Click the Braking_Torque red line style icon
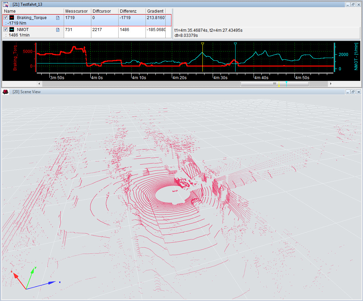Image resolution: width=363 pixels, height=301 pixels. click(x=12, y=18)
